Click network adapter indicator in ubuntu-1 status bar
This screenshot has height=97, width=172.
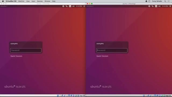click(62, 96)
